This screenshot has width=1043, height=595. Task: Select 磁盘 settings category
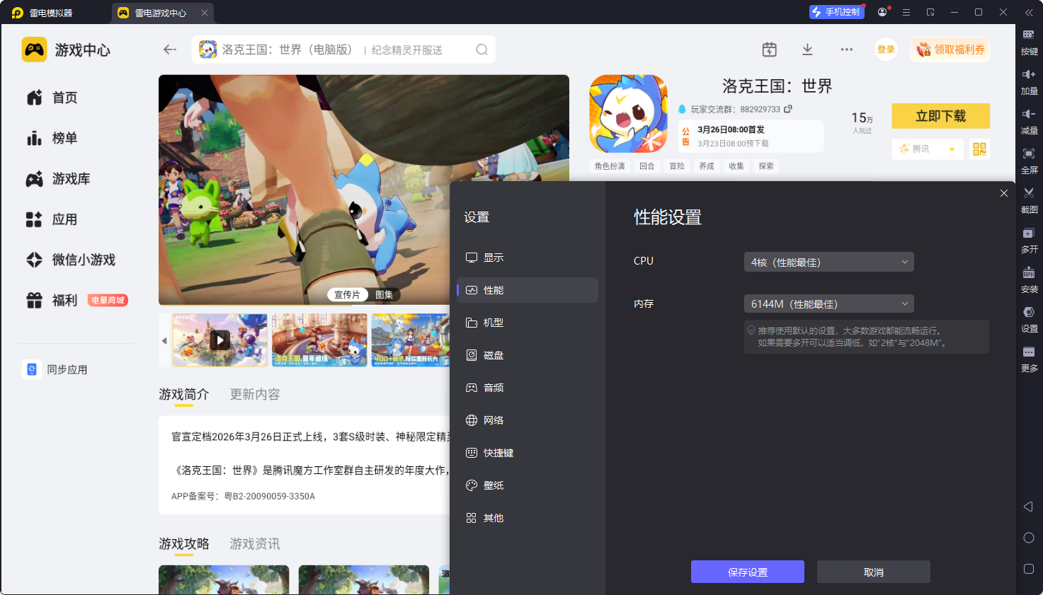coord(493,355)
